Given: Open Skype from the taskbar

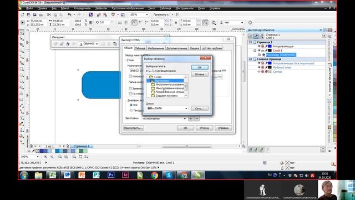Looking at the screenshot, I should click(169, 176).
